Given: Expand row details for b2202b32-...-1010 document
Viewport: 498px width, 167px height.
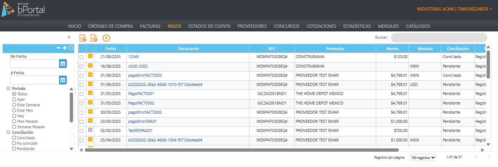Looking at the screenshot, I should pyautogui.click(x=90, y=84).
